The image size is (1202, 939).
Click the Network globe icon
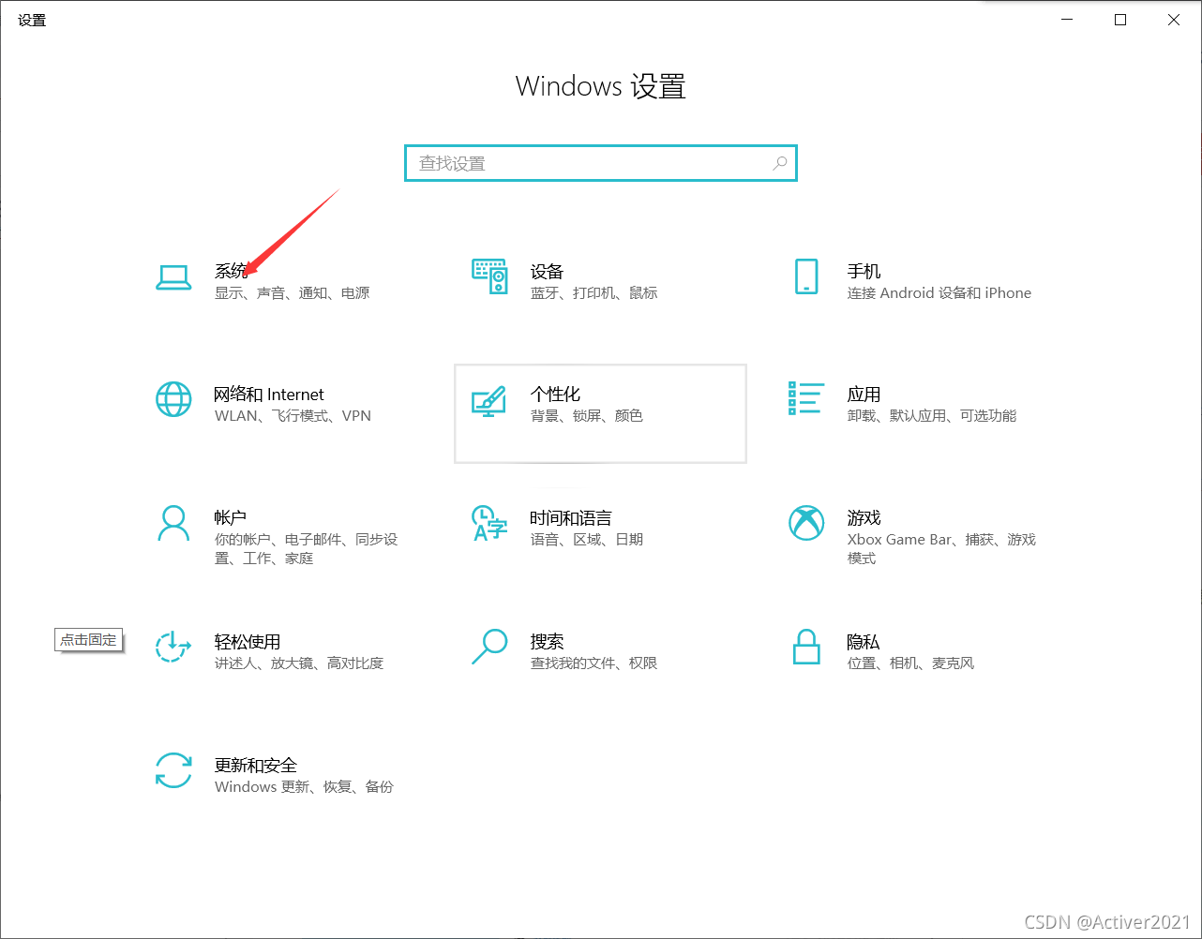pyautogui.click(x=173, y=400)
